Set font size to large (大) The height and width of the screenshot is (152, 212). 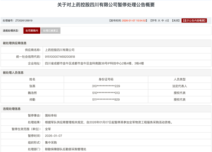[x=159, y=20]
